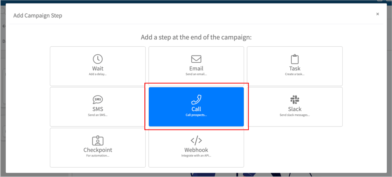Click the envelope icon for Email step

196,59
